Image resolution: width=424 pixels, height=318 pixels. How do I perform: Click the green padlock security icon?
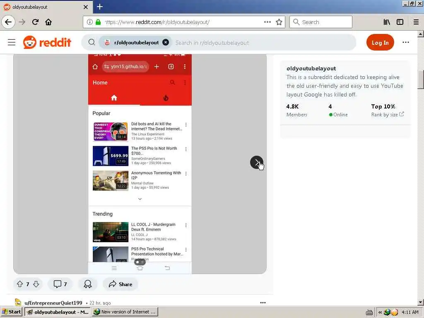tap(98, 22)
